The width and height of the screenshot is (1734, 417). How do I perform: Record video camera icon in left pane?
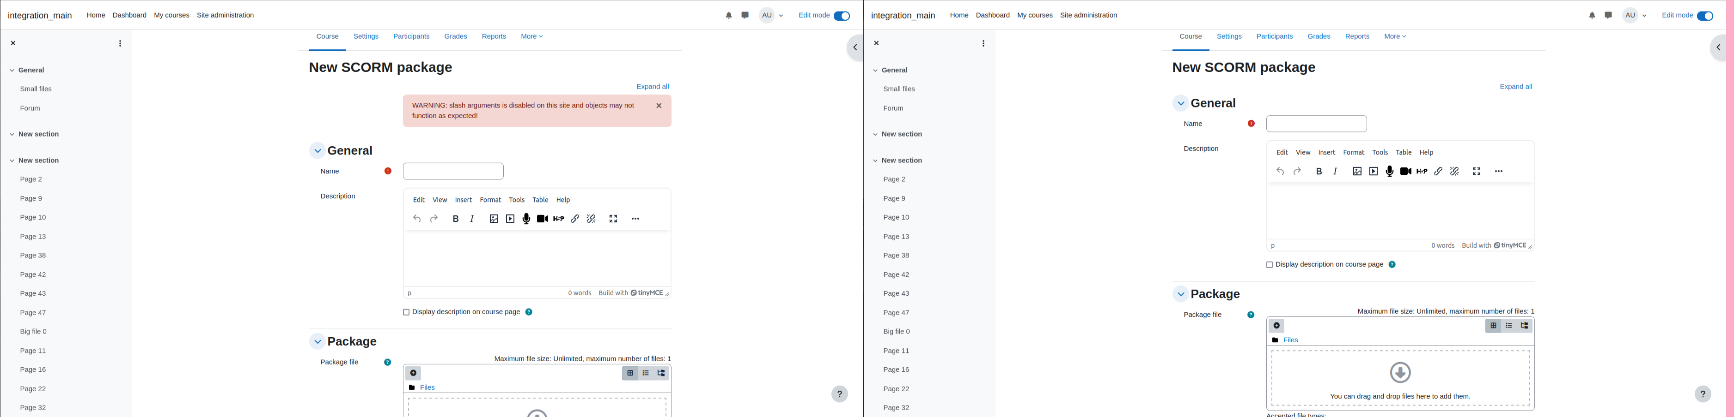click(x=543, y=219)
